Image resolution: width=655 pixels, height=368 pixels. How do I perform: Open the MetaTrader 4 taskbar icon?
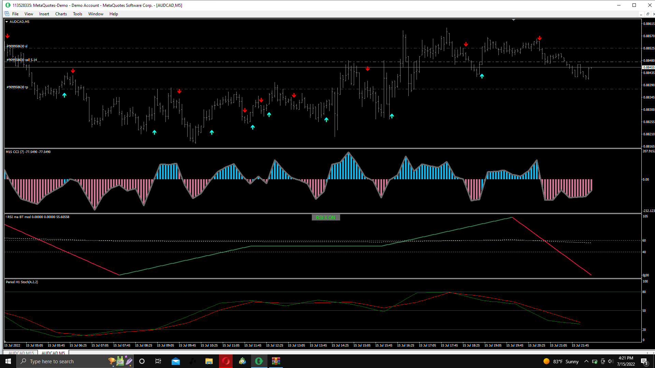[x=243, y=361]
